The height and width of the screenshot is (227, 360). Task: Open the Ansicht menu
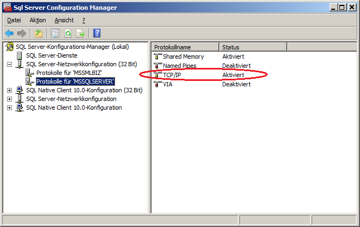click(x=64, y=20)
